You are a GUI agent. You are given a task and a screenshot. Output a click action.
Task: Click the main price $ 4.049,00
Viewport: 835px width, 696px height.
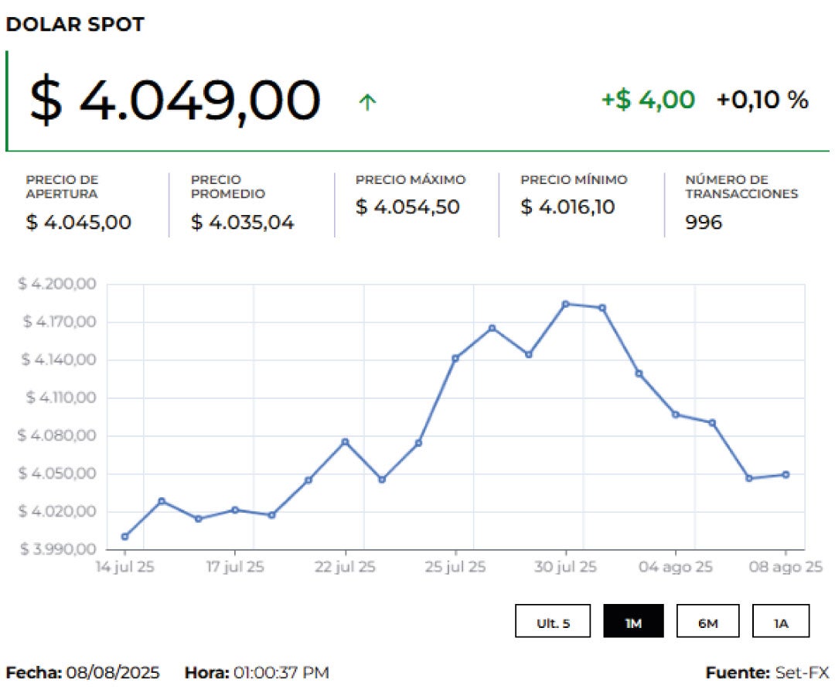click(175, 101)
